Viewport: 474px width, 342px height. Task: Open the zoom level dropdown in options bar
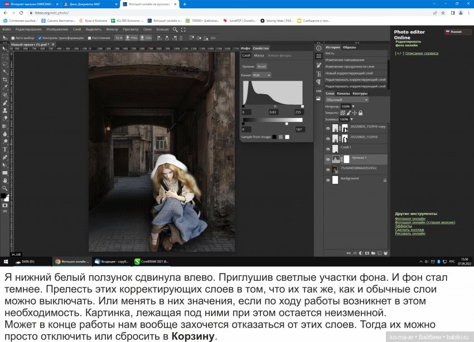[x=119, y=37]
